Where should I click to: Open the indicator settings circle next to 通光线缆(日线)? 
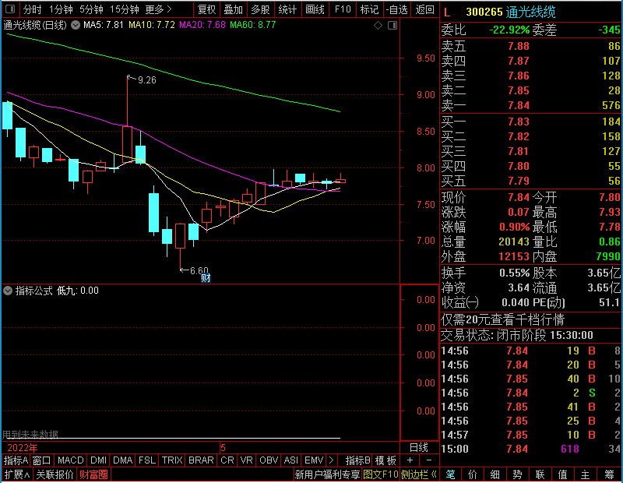click(x=75, y=25)
